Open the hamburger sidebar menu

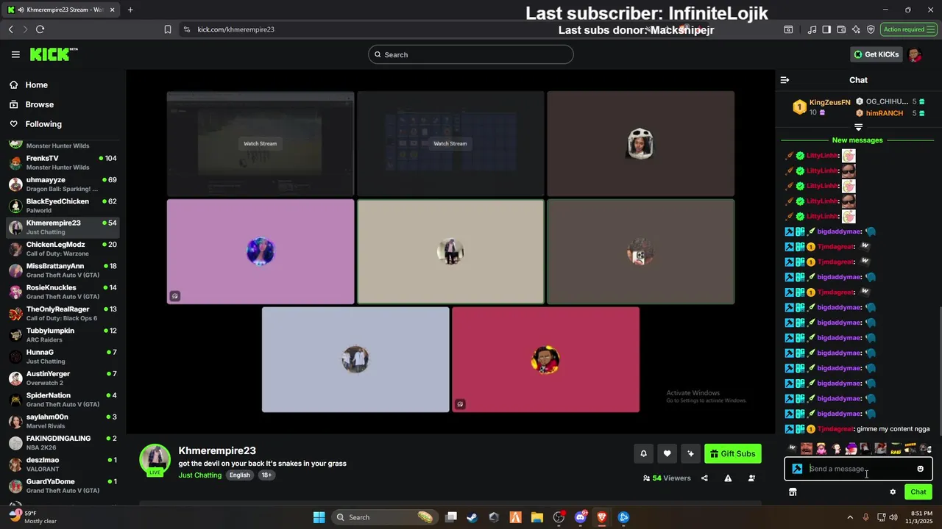(x=15, y=54)
